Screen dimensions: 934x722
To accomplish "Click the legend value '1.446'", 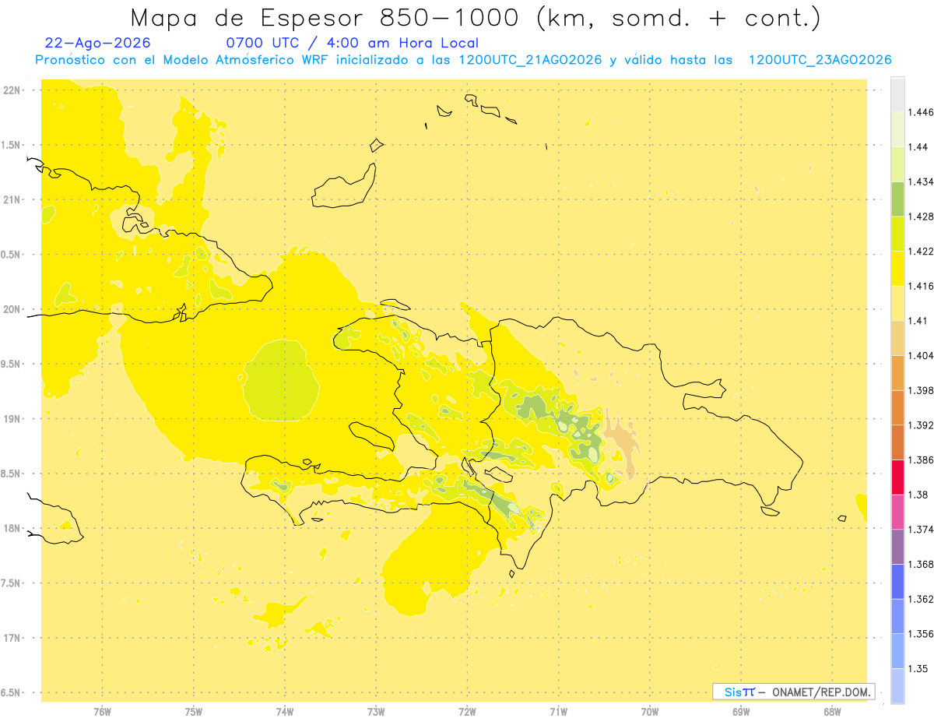I will pos(921,112).
